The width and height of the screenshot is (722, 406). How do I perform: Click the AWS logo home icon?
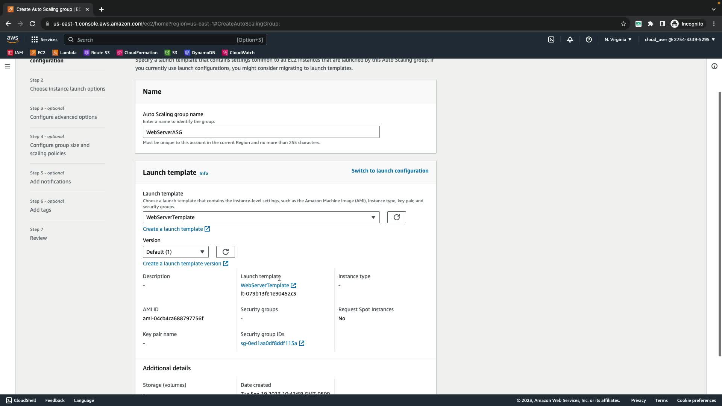(x=12, y=39)
